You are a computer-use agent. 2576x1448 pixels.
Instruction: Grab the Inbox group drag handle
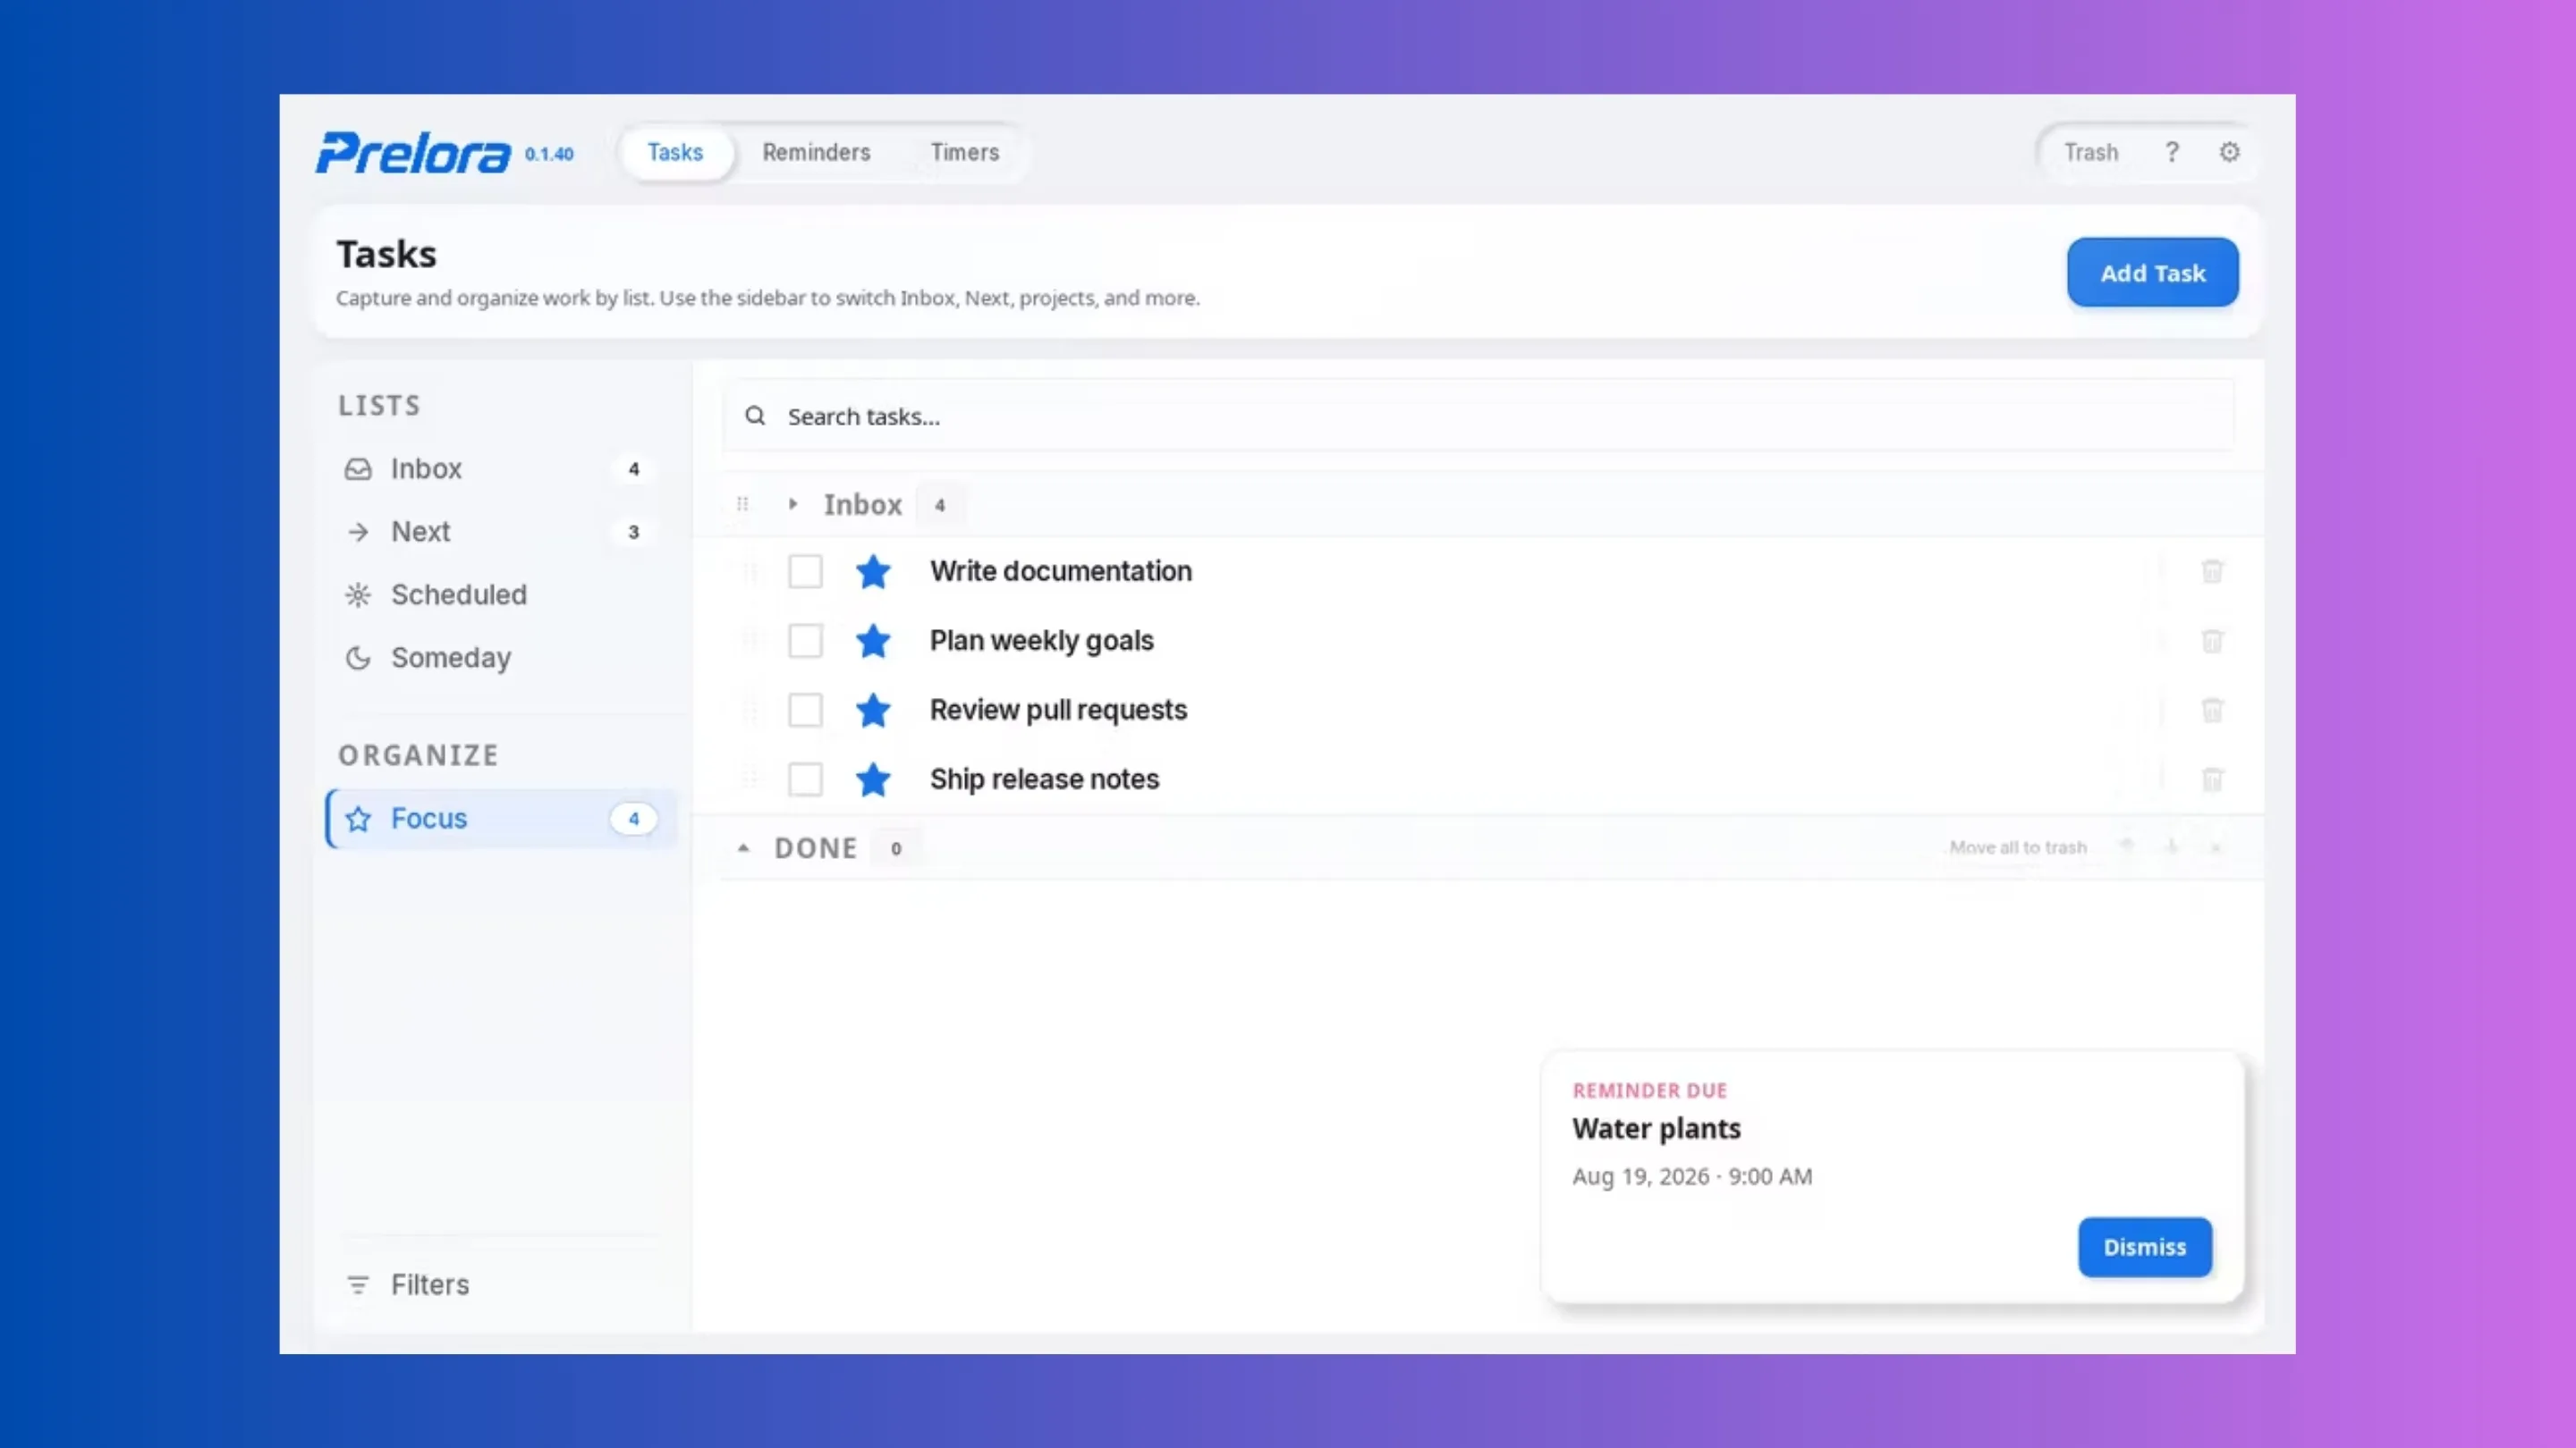(x=742, y=503)
